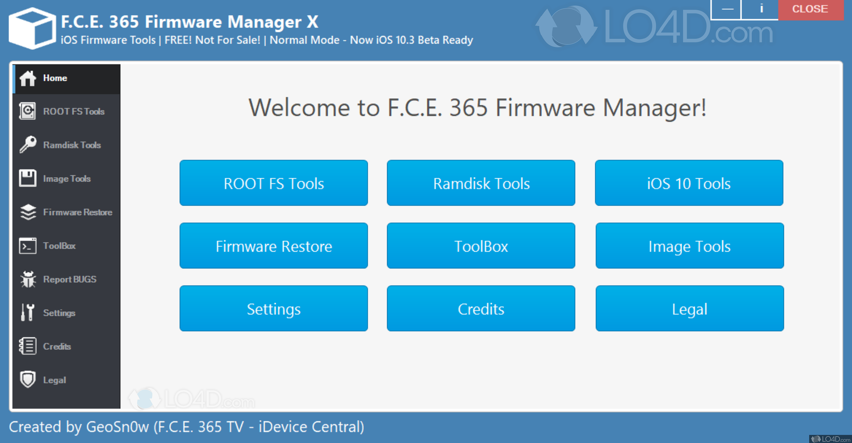
Task: Click the Settings wrench and screwdriver icon
Action: click(27, 313)
